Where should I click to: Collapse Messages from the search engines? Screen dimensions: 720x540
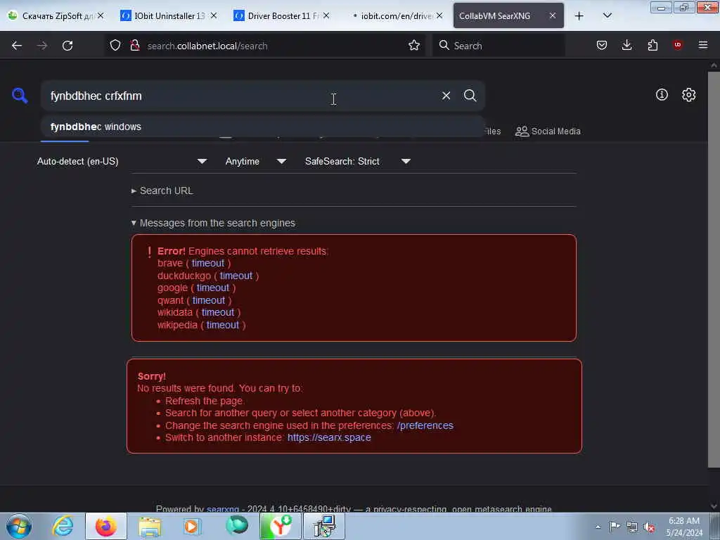pyautogui.click(x=213, y=223)
